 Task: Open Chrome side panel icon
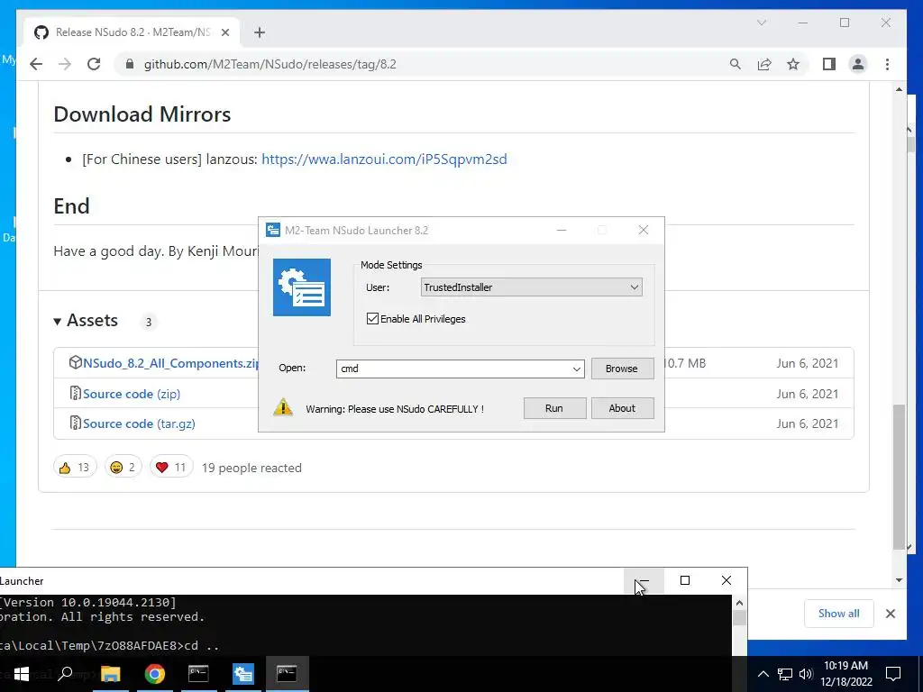point(829,64)
